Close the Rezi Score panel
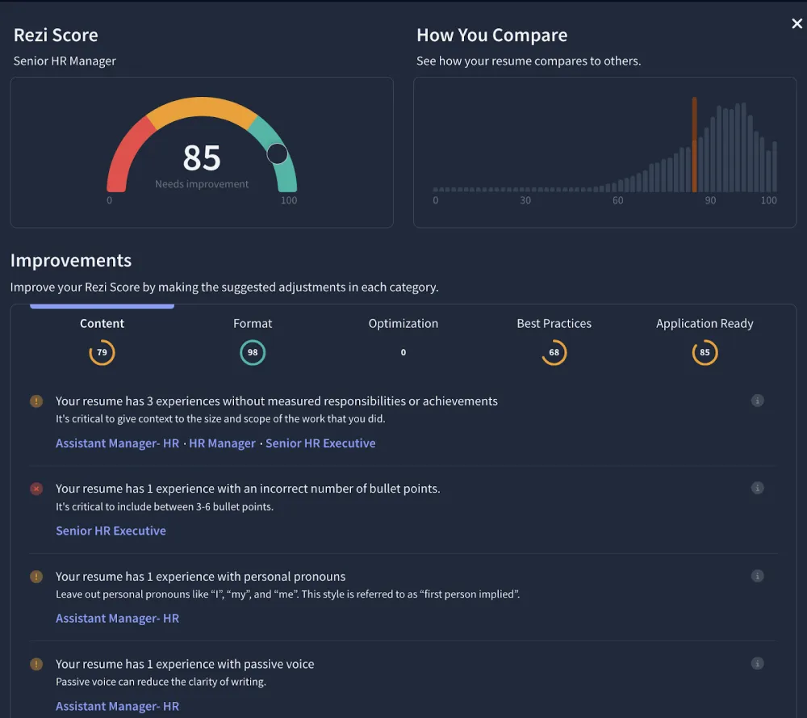This screenshot has height=718, width=807. [797, 23]
